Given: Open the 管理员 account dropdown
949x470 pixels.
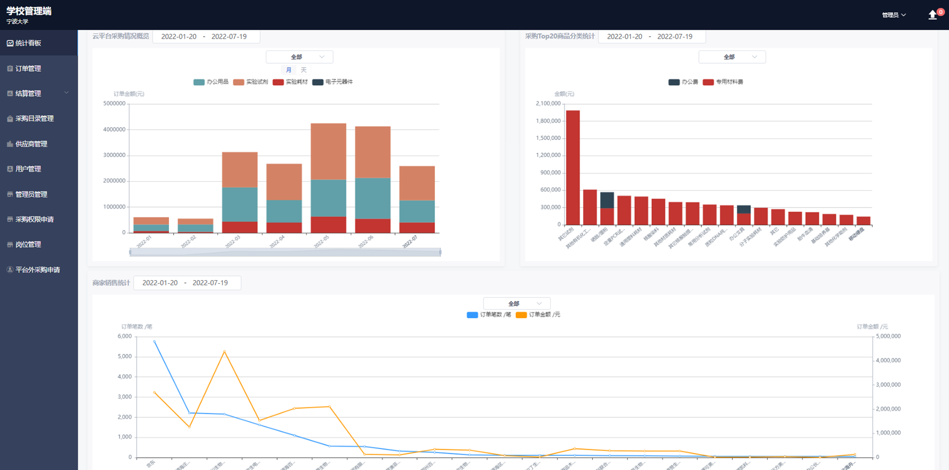Looking at the screenshot, I should tap(894, 15).
